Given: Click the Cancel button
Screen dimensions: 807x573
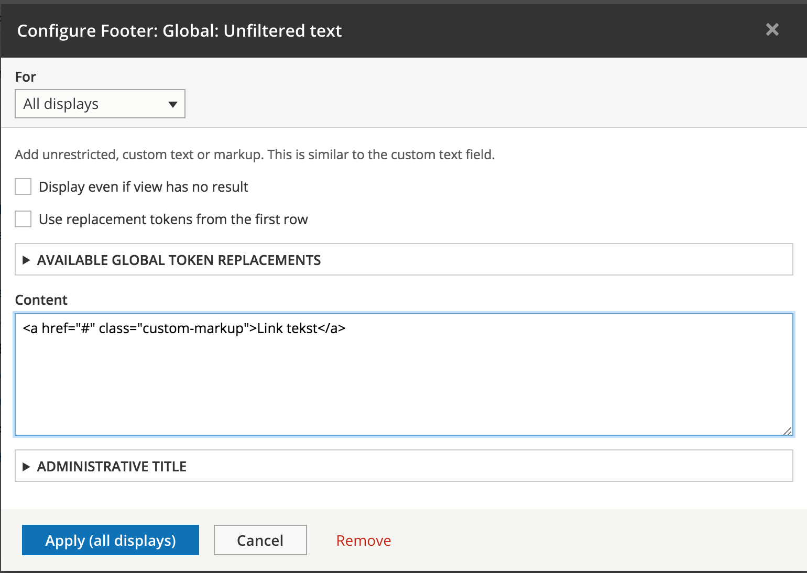Looking at the screenshot, I should click(260, 540).
